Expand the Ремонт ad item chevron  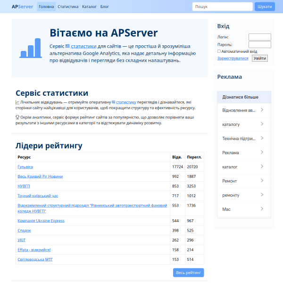[262, 181]
